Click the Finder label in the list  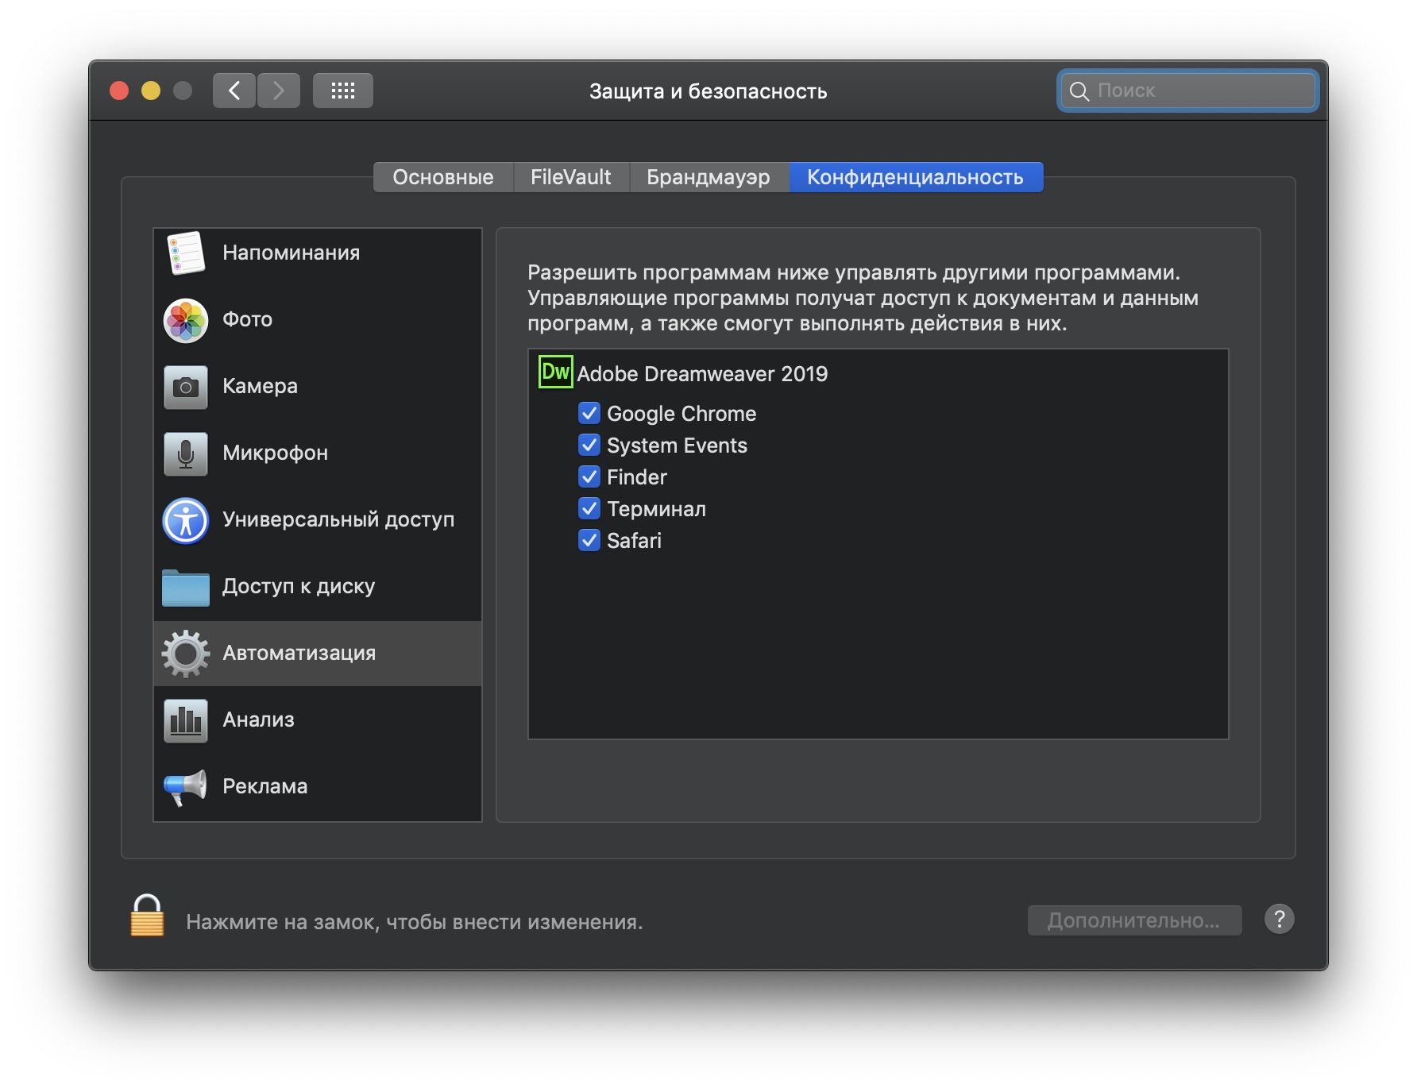click(x=637, y=477)
